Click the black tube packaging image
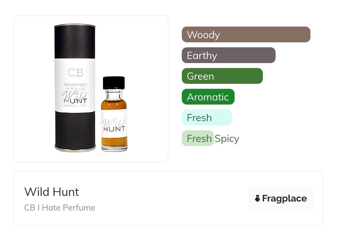 click(75, 88)
